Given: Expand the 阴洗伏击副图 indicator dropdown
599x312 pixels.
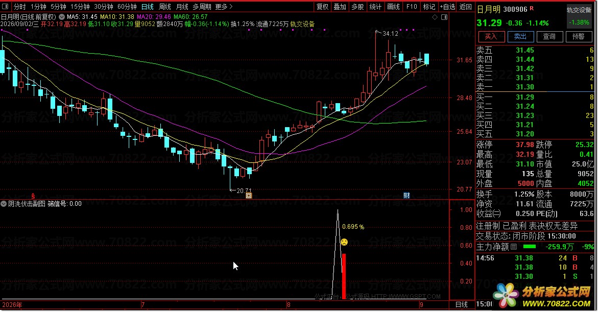Looking at the screenshot, I should pos(4,204).
